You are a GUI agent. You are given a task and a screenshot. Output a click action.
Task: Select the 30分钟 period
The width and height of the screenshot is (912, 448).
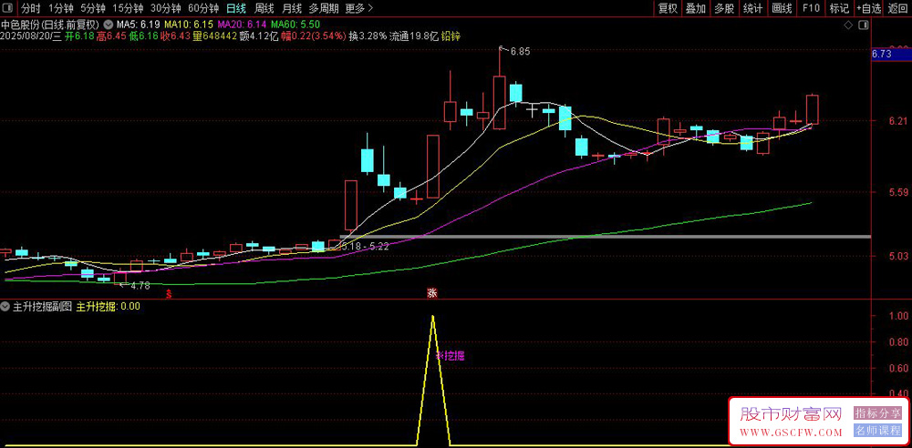pos(165,8)
